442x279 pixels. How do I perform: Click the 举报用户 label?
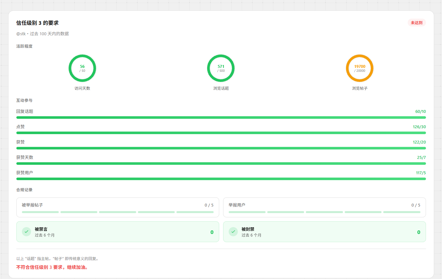[x=237, y=205]
